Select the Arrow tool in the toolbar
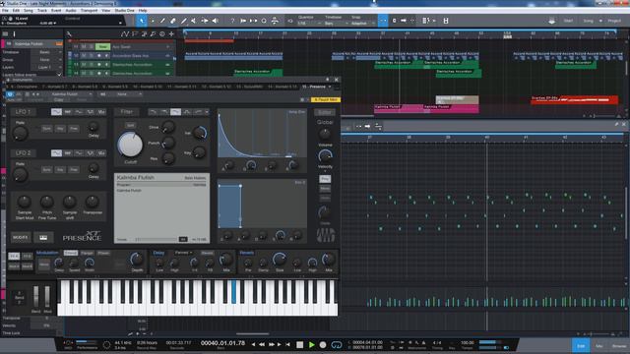The image size is (630, 354). click(x=142, y=21)
